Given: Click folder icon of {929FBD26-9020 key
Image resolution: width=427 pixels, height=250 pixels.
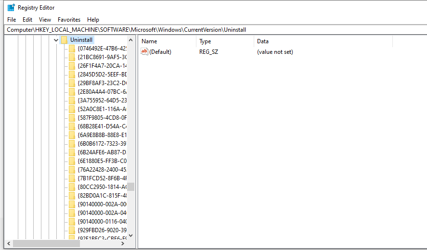Looking at the screenshot, I should point(72,230).
